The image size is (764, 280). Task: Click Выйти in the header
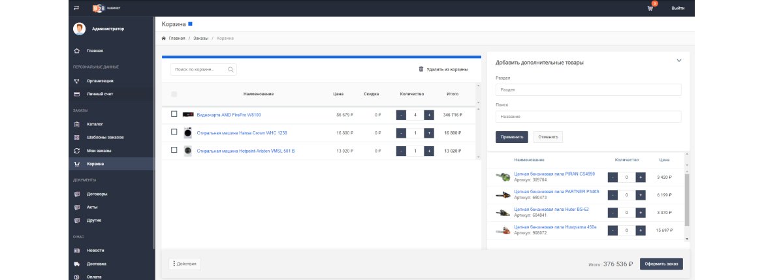coord(678,8)
